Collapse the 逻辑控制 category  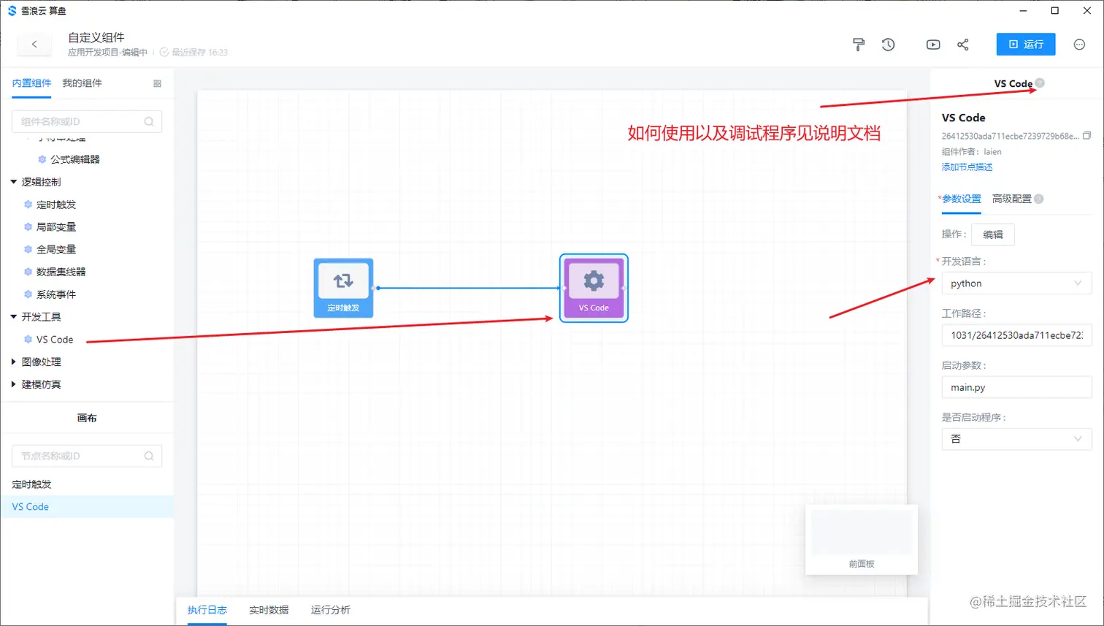(x=13, y=182)
